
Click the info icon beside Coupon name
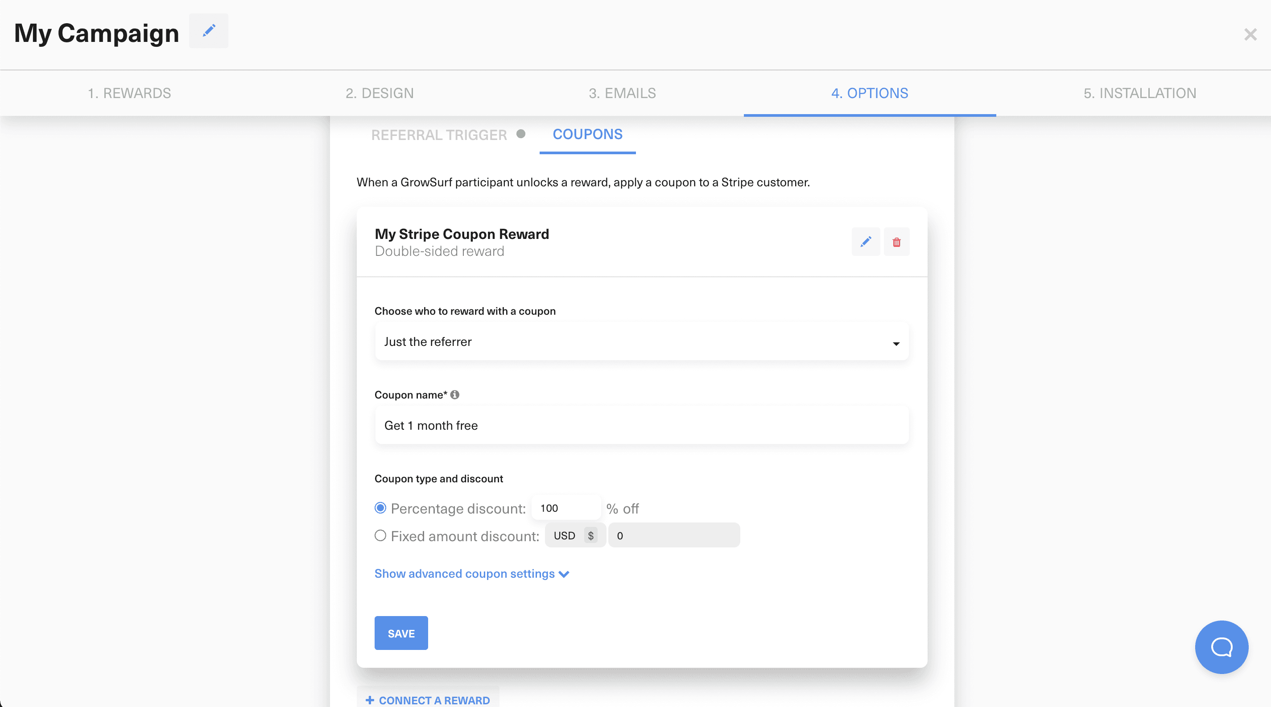[455, 395]
